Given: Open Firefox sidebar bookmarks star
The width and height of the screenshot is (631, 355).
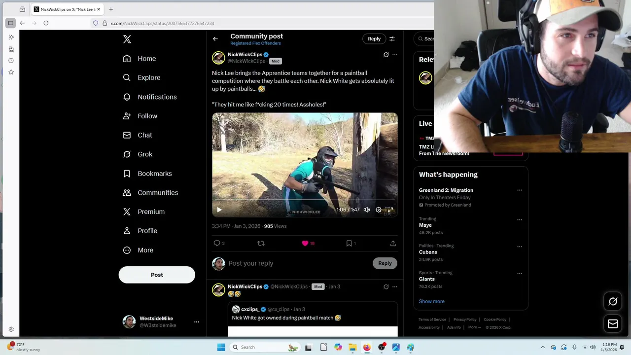Looking at the screenshot, I should pyautogui.click(x=11, y=72).
